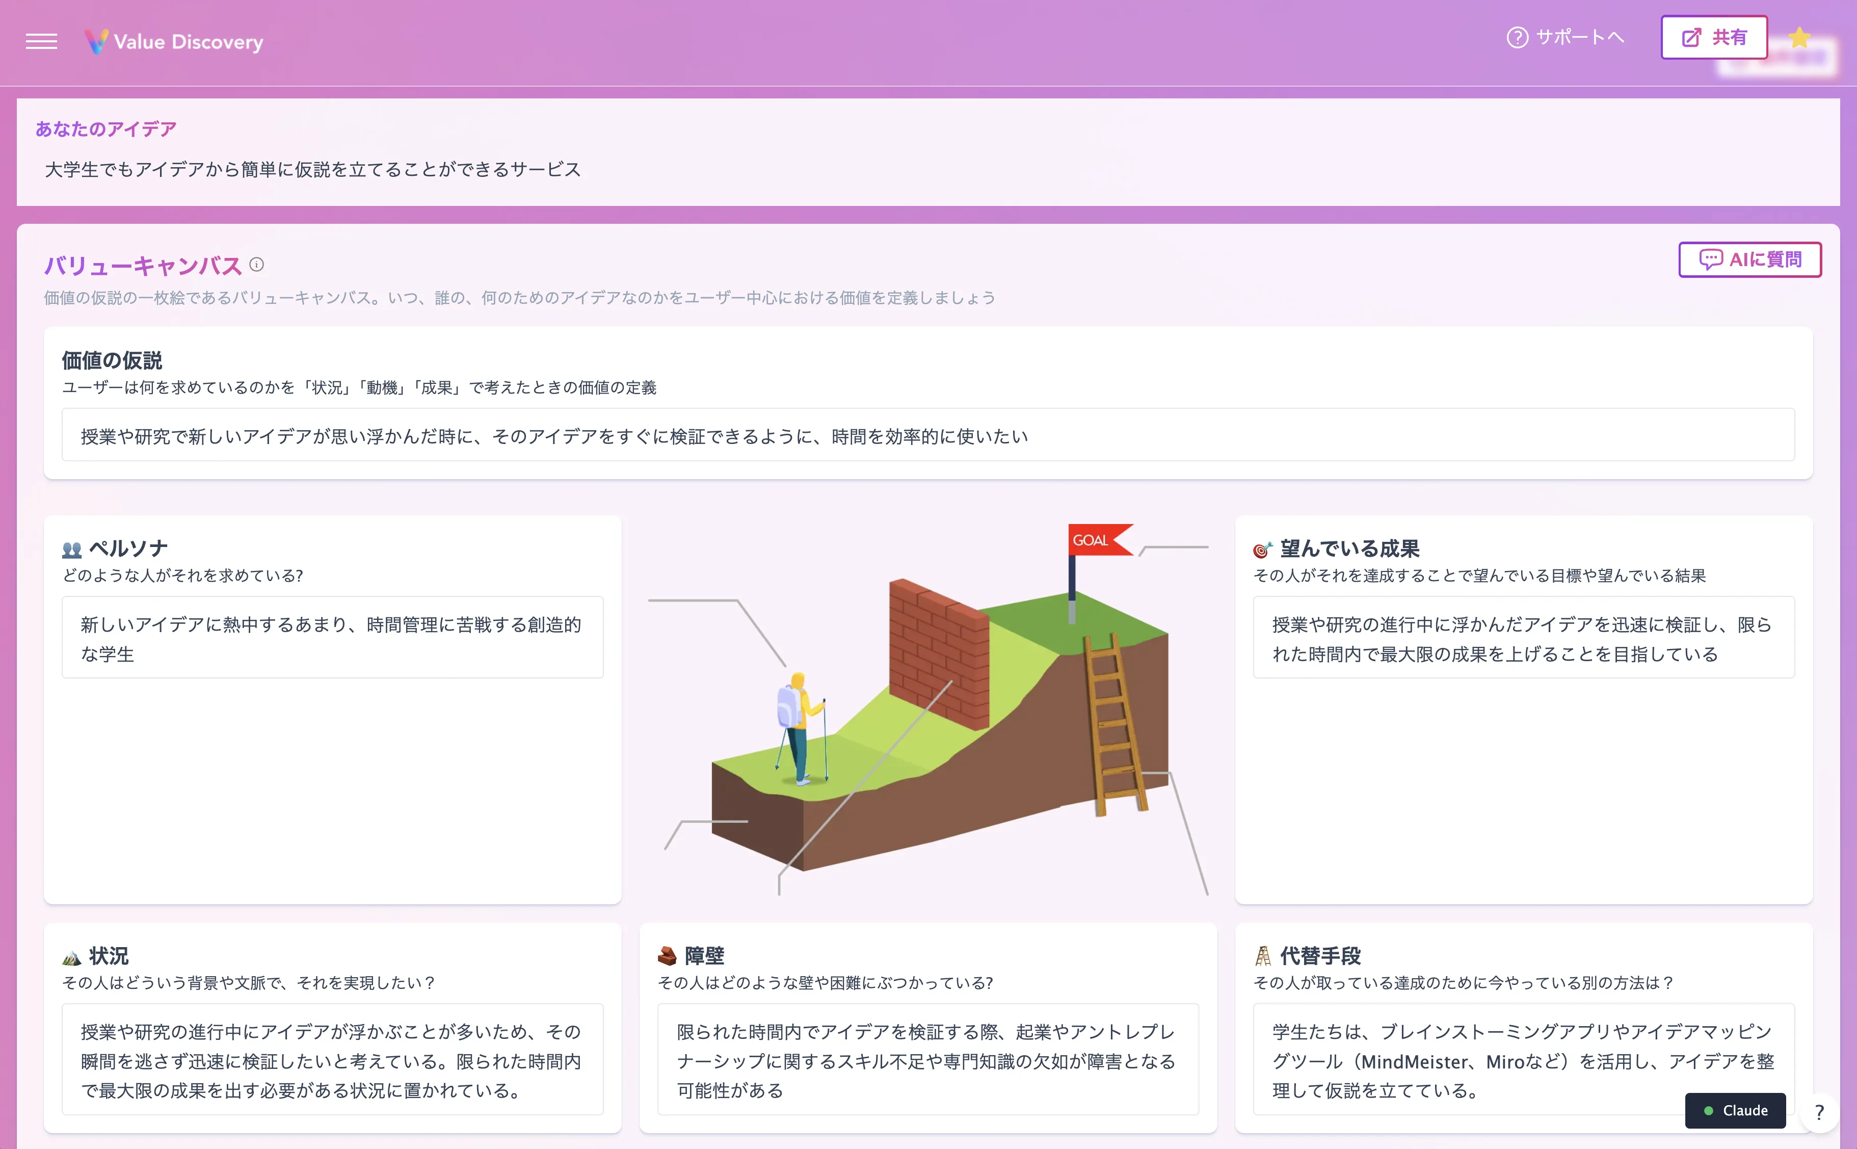Edit the あなたのアイデア text field
This screenshot has height=1149, width=1857.
928,169
